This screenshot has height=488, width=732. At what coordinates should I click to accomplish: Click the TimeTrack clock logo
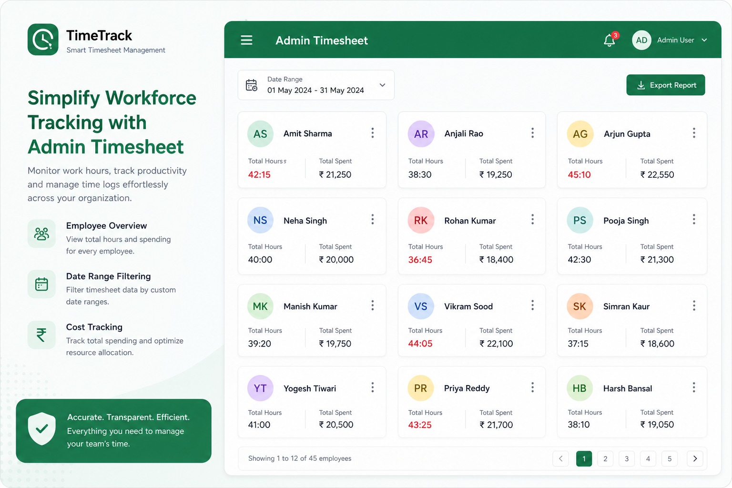pos(43,40)
